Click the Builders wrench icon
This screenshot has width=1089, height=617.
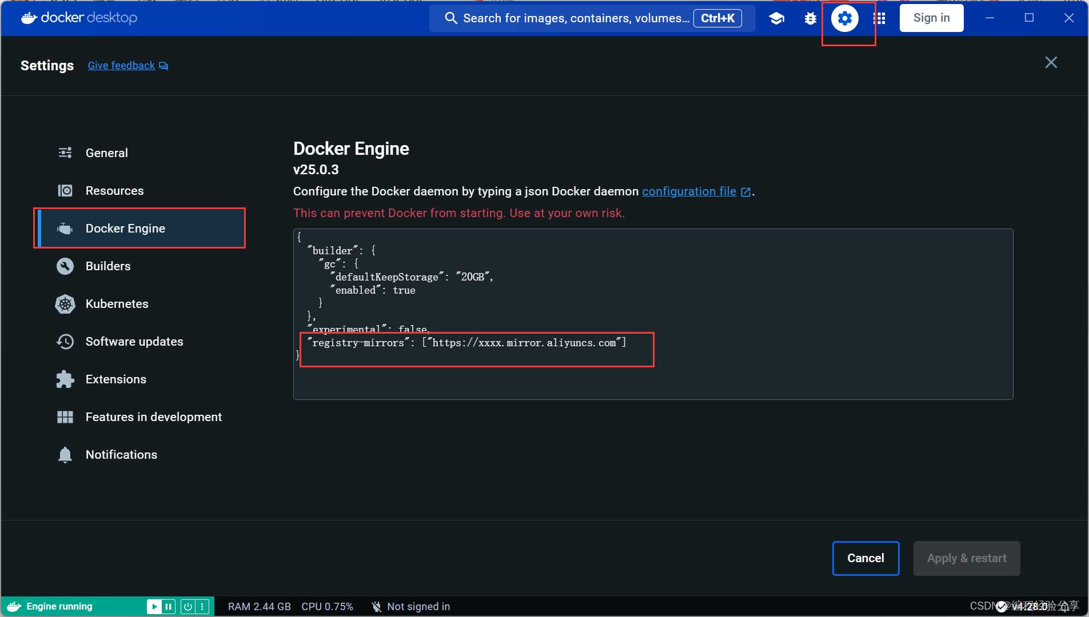click(65, 266)
